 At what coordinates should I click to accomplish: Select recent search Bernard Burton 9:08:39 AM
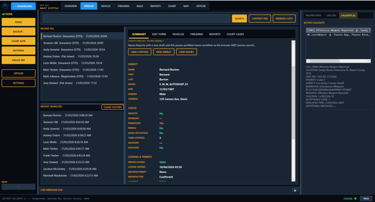pos(82,115)
